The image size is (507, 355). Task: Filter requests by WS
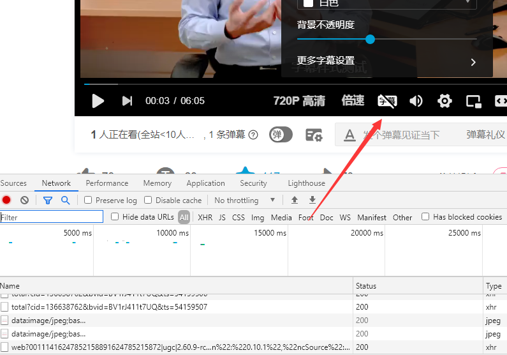click(345, 218)
